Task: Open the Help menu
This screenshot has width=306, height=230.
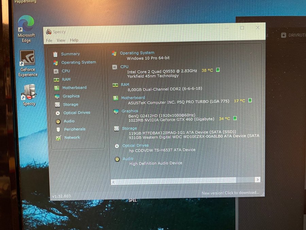Action: [x=74, y=40]
